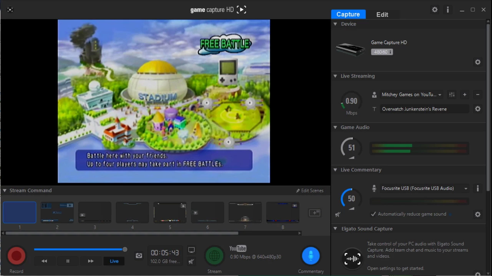Screen dimensions: 492x276
Task: Select scene thumbnail 2
Action: pos(57,212)
